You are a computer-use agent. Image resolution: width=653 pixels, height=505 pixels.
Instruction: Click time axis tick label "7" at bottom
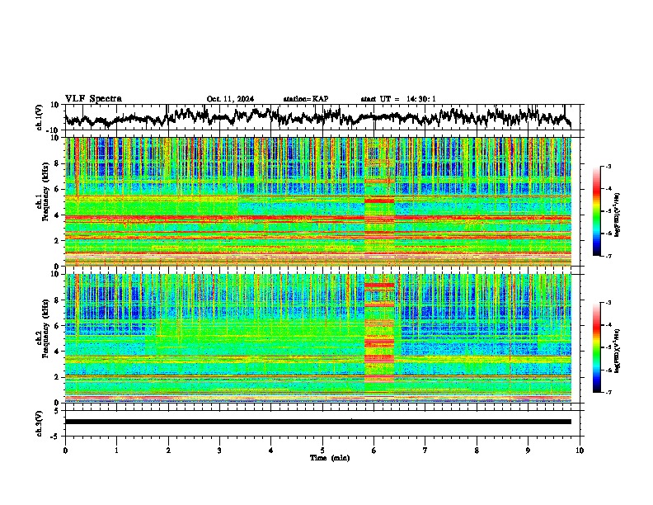tap(425, 451)
